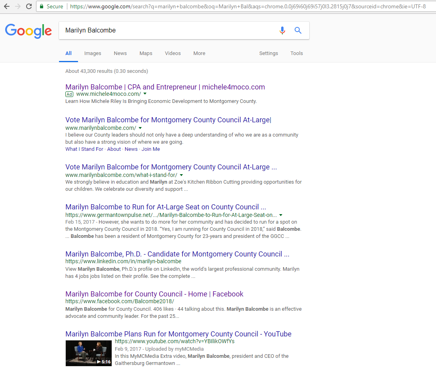Expand the dropdown arrow next to www.michele4moco.com/

145,94
